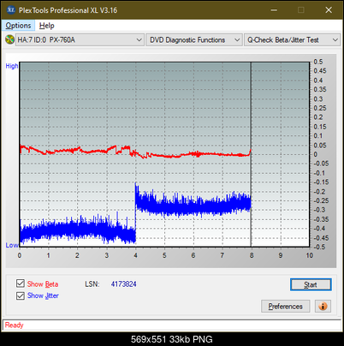Click the High label on the graph axis
The width and height of the screenshot is (344, 346).
click(12, 66)
